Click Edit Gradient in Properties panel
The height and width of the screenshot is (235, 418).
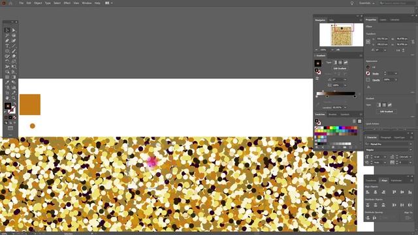[x=386, y=112]
